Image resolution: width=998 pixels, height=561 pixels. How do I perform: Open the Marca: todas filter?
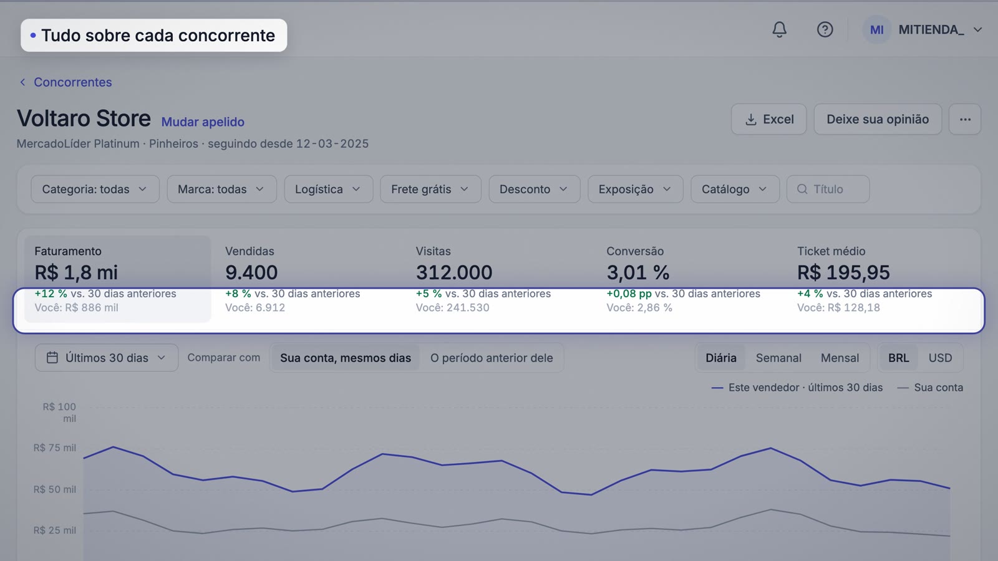pyautogui.click(x=221, y=189)
